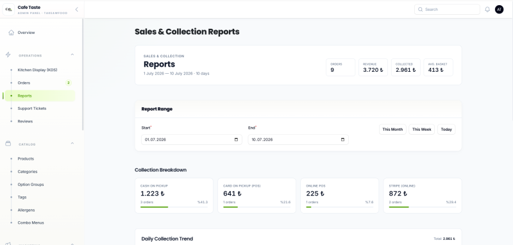Open the End date calendar picker icon

[342, 140]
